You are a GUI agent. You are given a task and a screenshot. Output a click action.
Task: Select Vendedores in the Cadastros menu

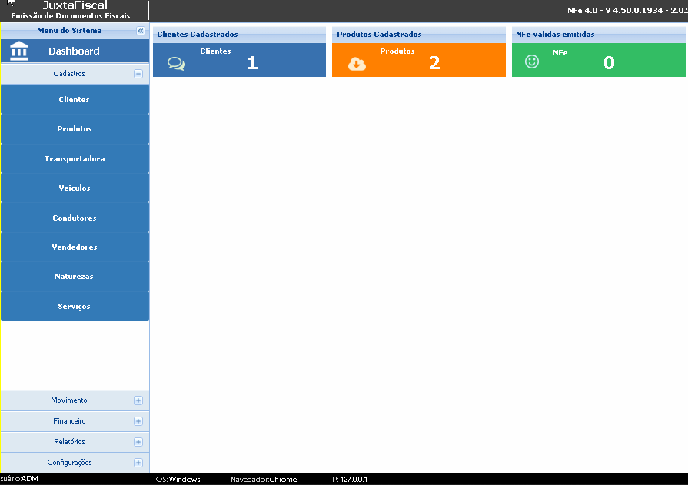75,247
